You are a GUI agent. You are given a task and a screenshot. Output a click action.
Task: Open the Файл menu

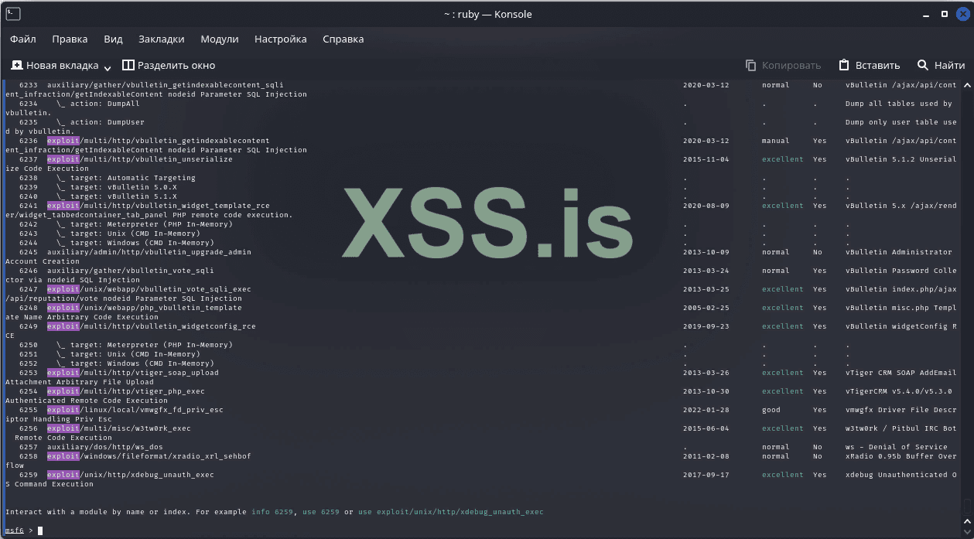[23, 39]
